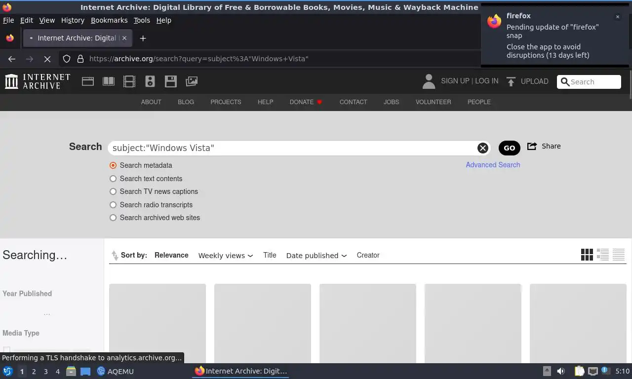Close the Internet Archive tab
Screen dimensions: 632x379
click(x=124, y=38)
